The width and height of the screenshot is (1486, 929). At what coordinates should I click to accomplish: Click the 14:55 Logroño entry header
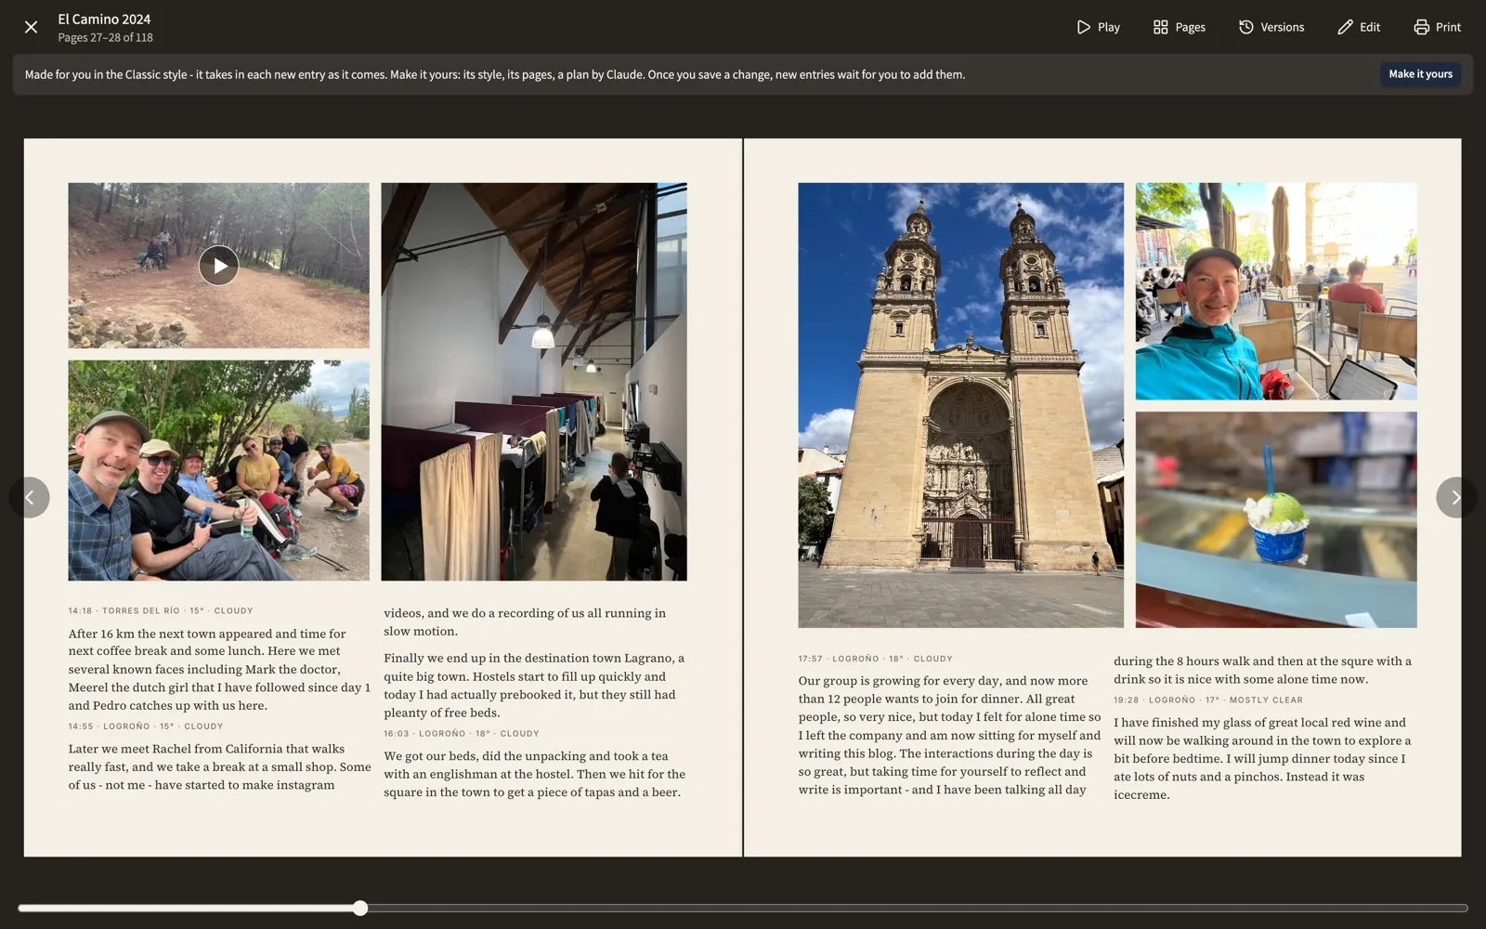coord(146,726)
